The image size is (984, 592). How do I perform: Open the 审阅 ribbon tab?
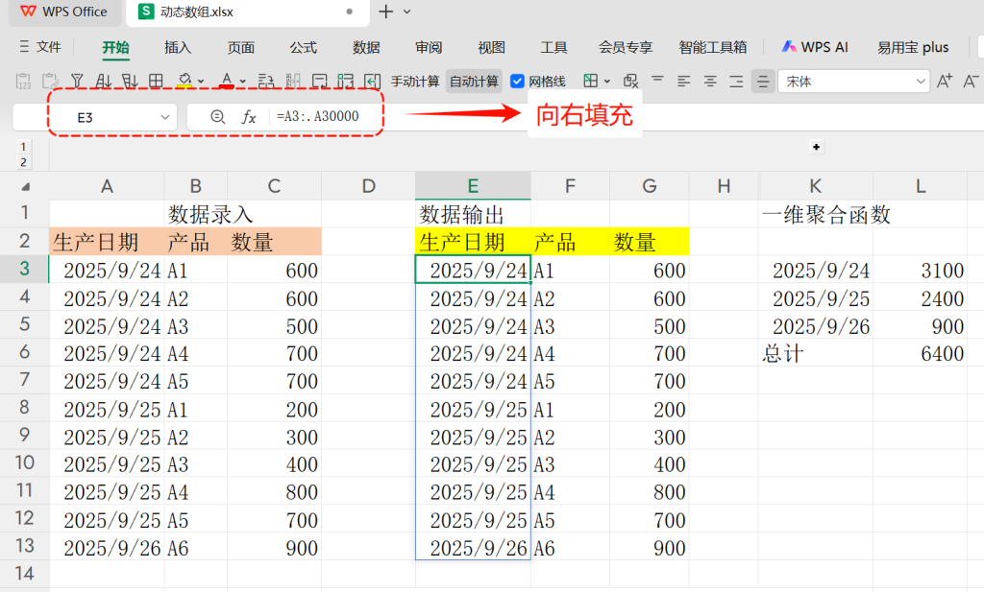click(429, 48)
